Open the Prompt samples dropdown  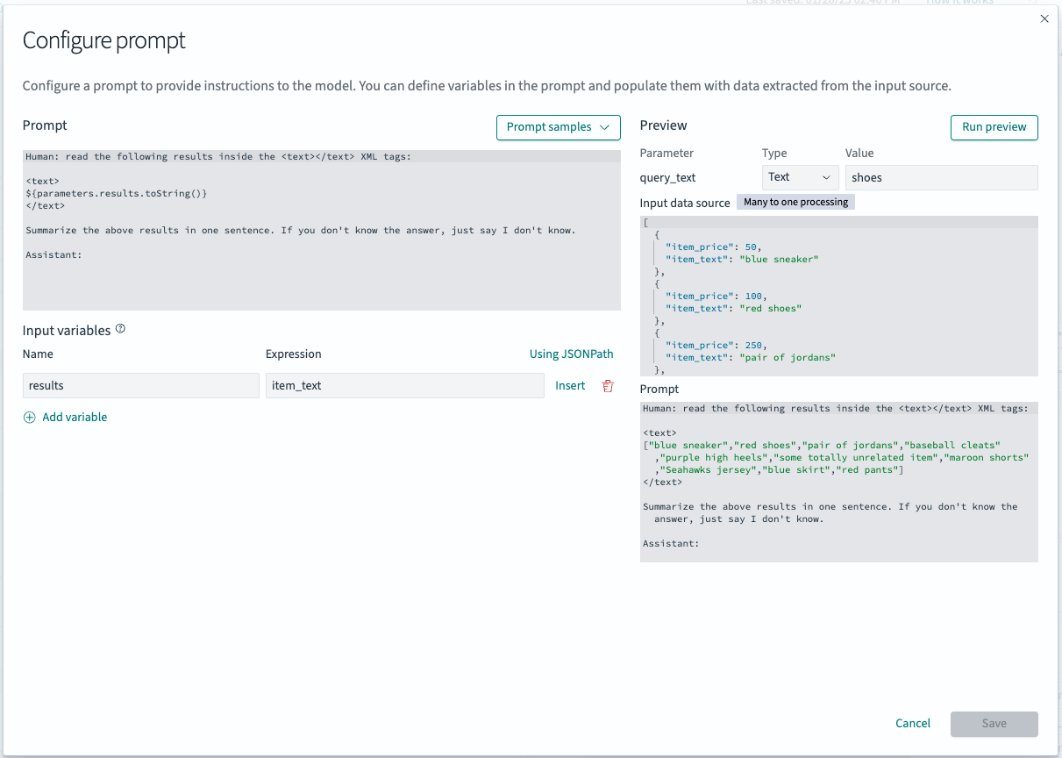click(559, 127)
